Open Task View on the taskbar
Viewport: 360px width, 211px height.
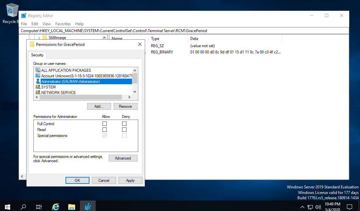pyautogui.click(x=39, y=207)
